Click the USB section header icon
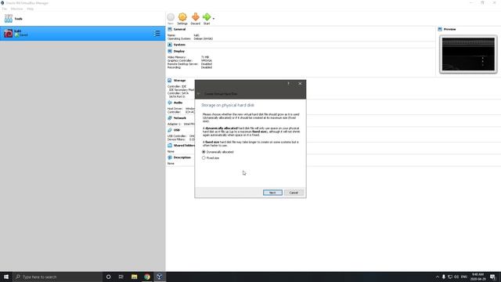Screen dimensions: 501x282 [x=170, y=130]
